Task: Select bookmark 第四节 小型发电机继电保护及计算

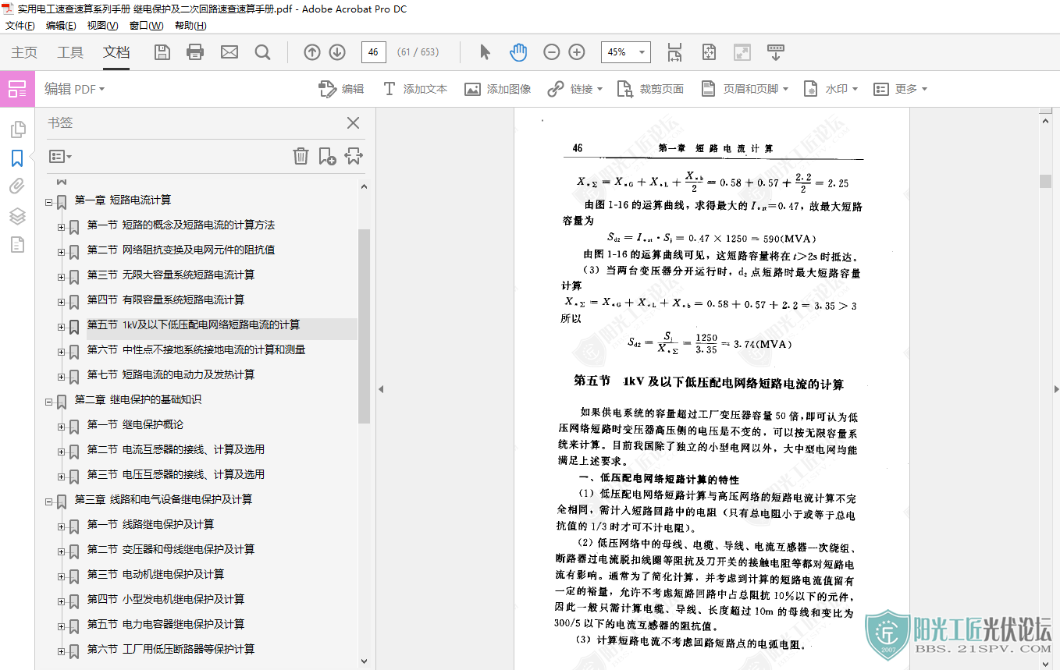Action: [165, 599]
